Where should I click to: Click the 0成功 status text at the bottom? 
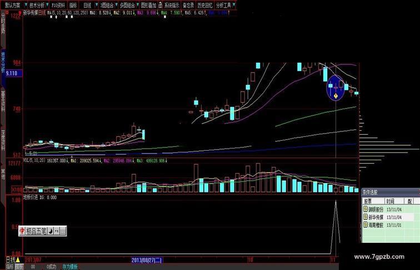point(52,267)
